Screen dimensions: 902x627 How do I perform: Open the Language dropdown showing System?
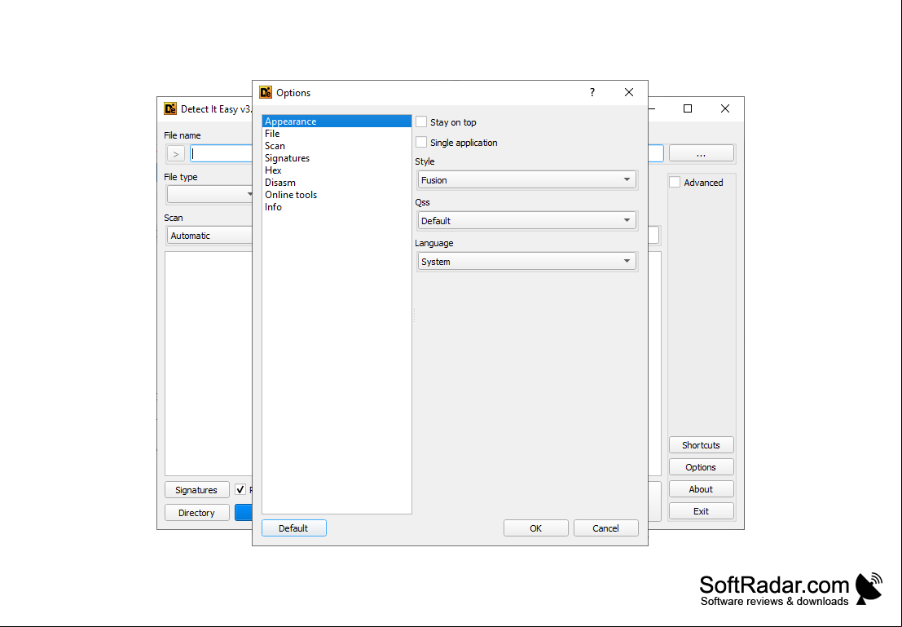(x=526, y=262)
